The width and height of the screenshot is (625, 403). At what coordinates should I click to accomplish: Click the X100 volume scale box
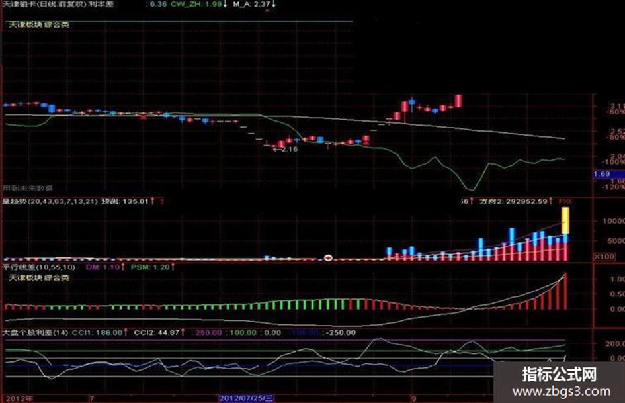pos(604,257)
